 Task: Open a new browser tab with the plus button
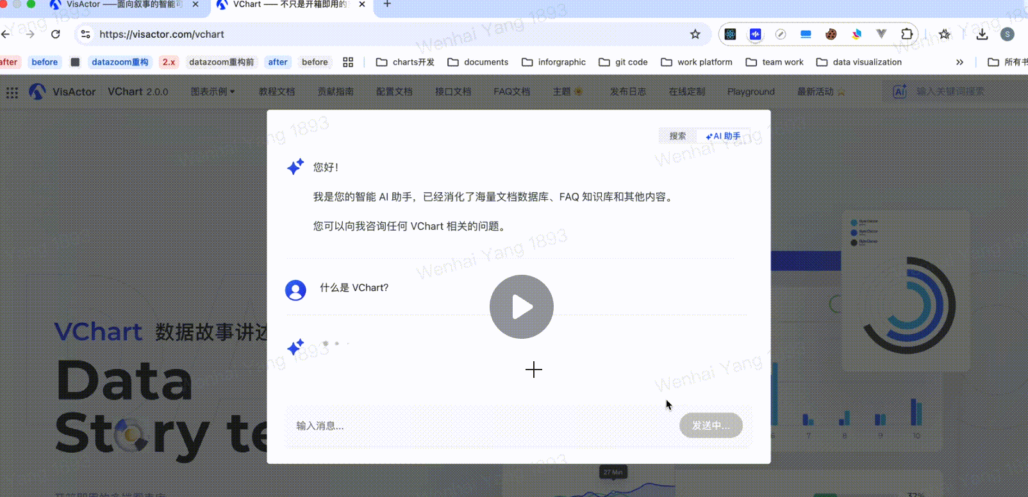pos(387,4)
